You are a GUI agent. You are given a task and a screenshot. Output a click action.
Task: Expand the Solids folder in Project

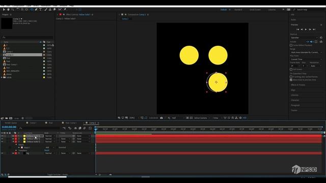pyautogui.click(x=2, y=77)
